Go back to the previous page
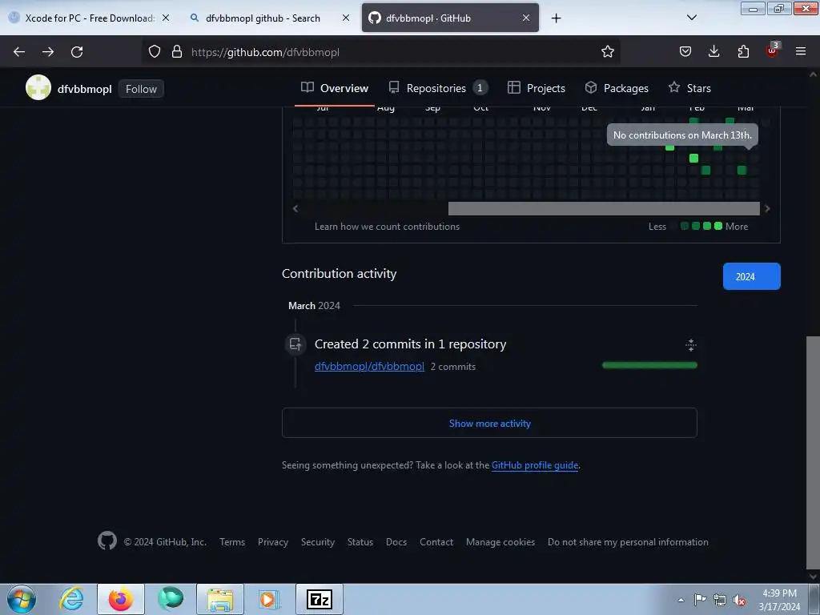The image size is (820, 615). [x=19, y=52]
